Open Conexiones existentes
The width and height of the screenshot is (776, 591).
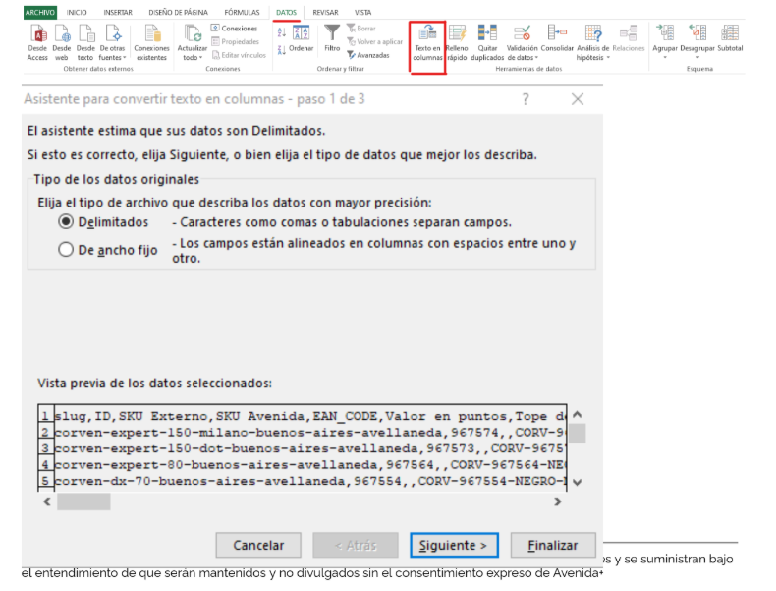click(151, 35)
